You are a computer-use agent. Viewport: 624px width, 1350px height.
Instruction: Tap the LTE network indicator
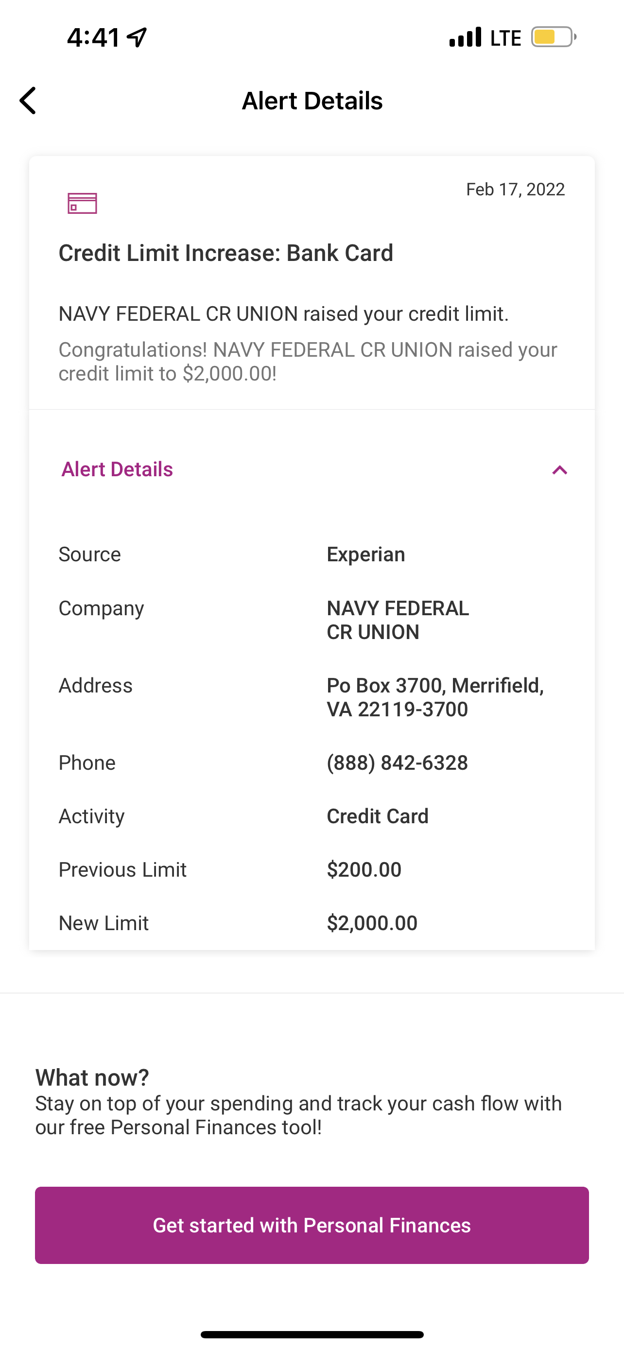tap(505, 38)
